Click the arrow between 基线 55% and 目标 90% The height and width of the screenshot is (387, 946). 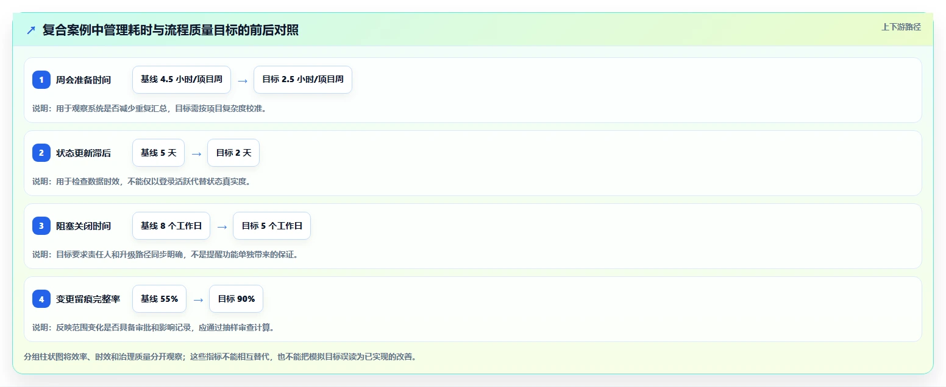198,299
